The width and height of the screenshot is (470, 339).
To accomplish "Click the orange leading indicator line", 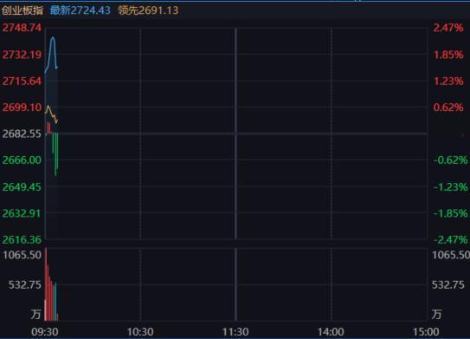I will point(51,114).
